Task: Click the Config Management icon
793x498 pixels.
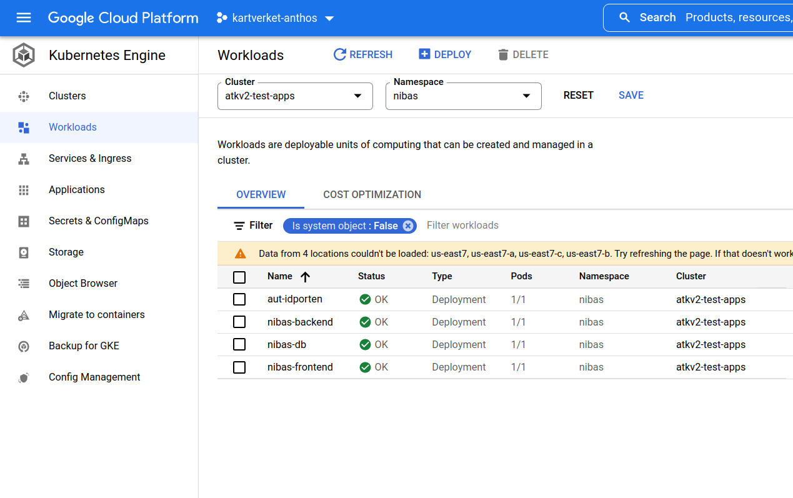Action: [x=24, y=377]
